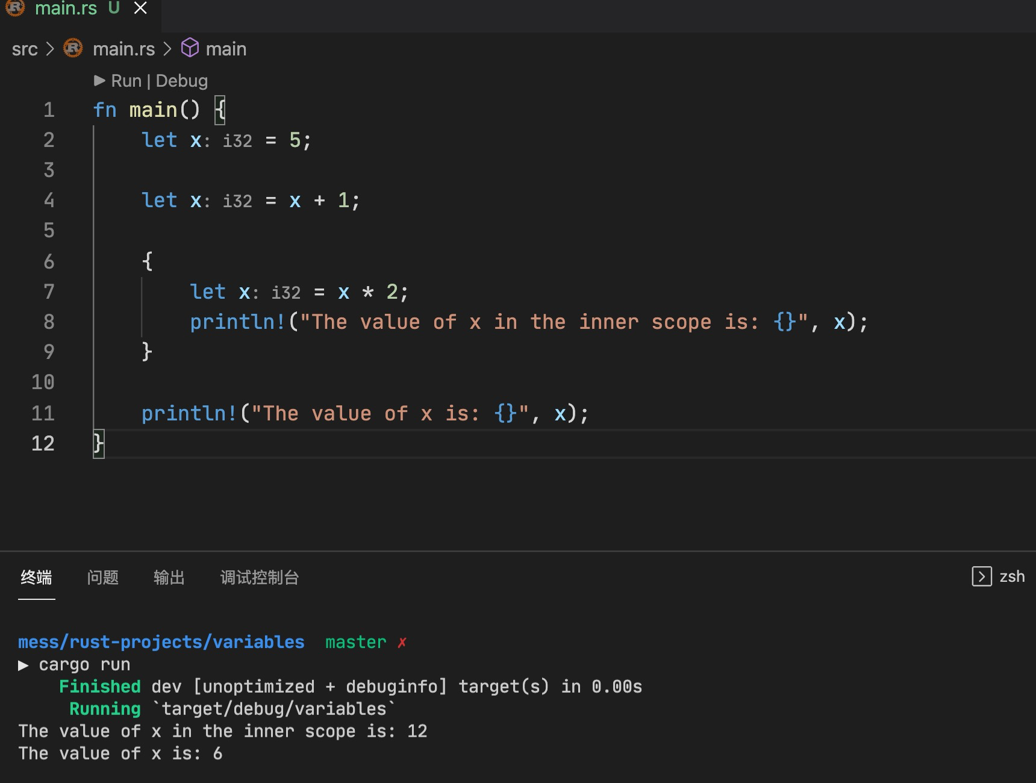Viewport: 1036px width, 783px height.
Task: Click the terminal output value 12
Action: pos(417,731)
